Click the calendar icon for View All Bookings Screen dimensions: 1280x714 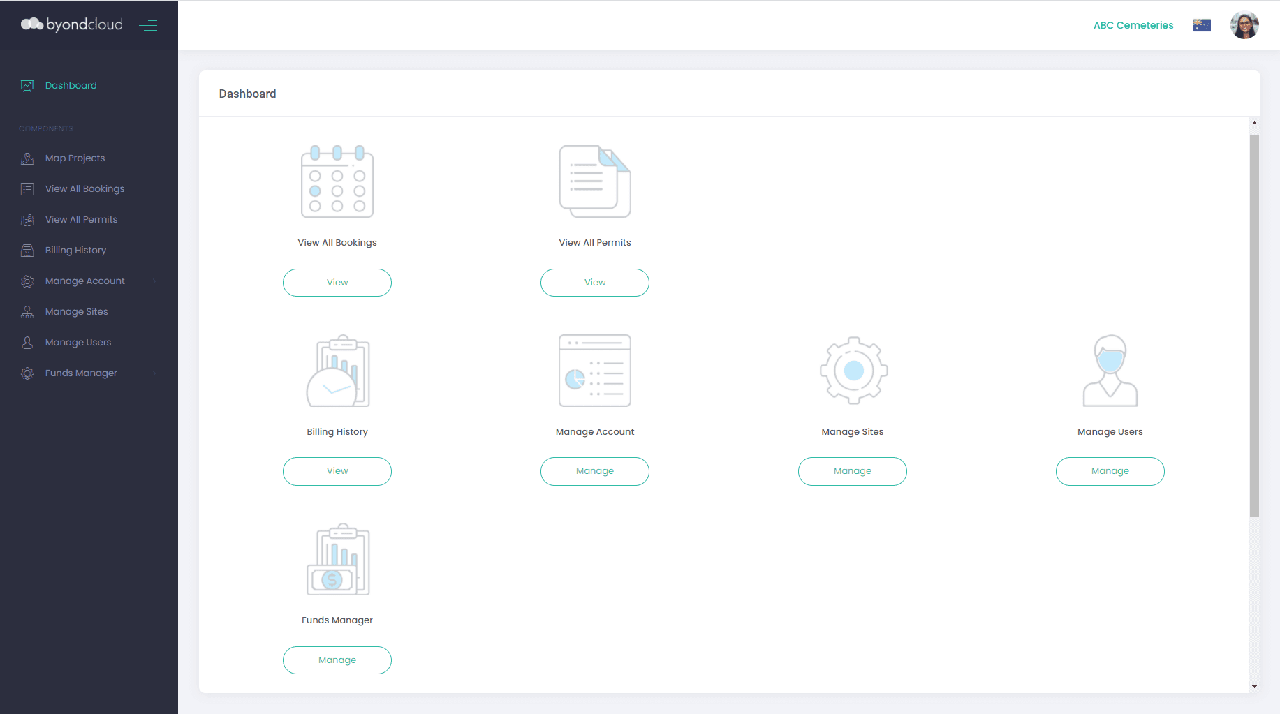[337, 181]
